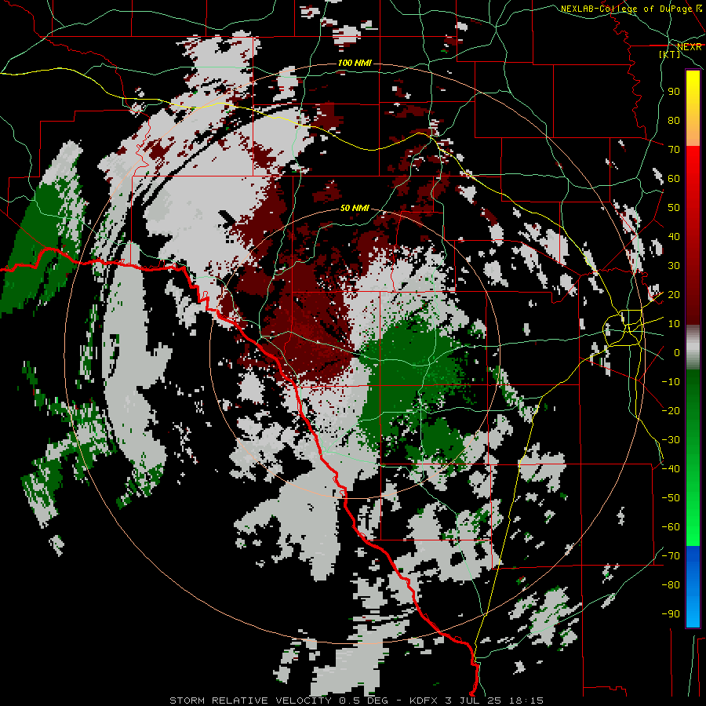
Task: Click the 90 value on velocity scale
Action: pyautogui.click(x=674, y=92)
